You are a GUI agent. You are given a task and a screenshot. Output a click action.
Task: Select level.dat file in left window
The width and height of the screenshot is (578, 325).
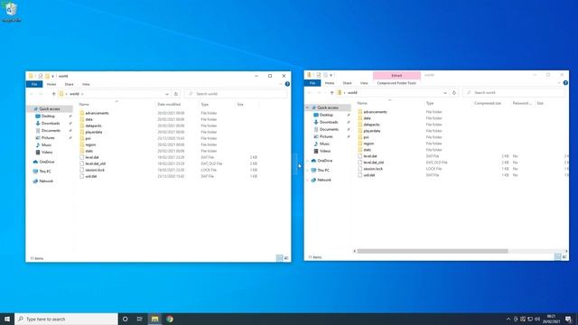92,157
